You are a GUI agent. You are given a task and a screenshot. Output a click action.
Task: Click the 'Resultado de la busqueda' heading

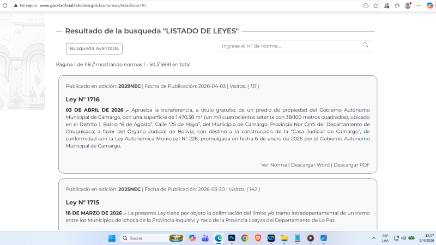pyautogui.click(x=152, y=31)
